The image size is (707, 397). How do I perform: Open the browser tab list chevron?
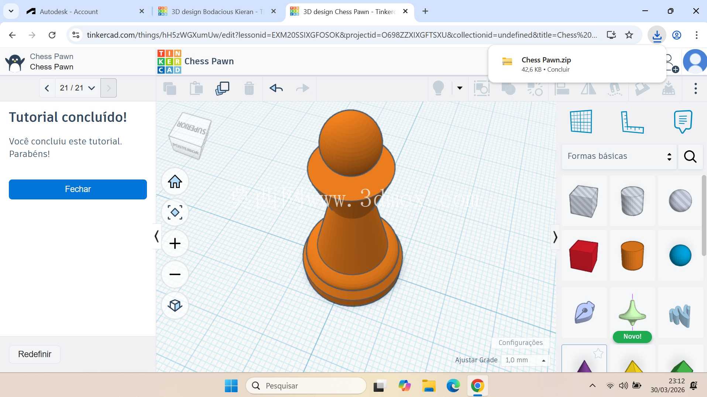(11, 11)
